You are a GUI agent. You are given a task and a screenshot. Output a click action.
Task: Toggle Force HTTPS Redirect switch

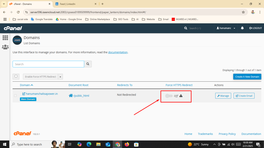click(169, 96)
